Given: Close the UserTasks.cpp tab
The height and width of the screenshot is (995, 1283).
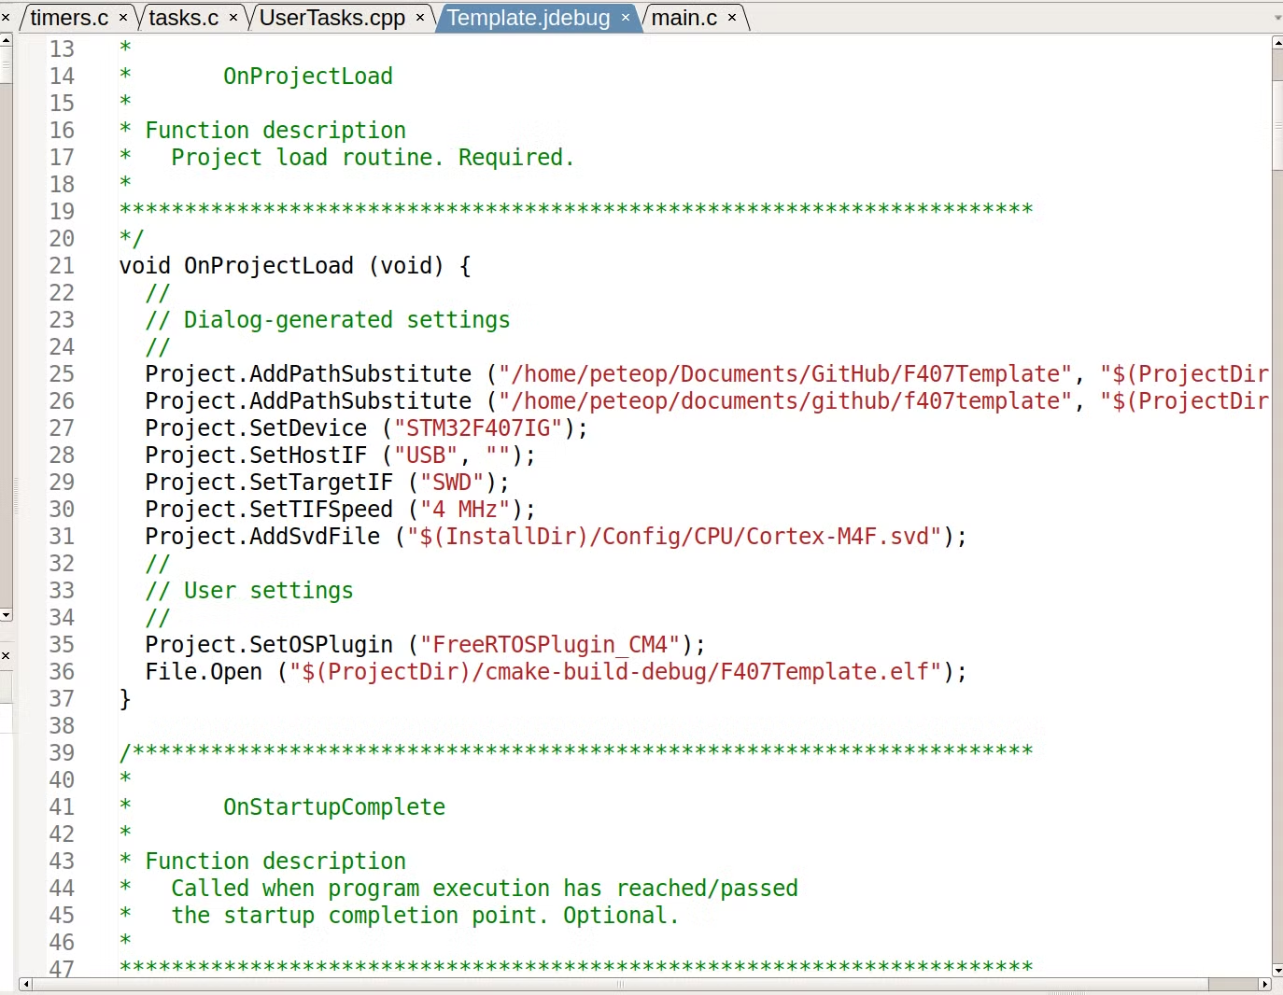Looking at the screenshot, I should coord(420,17).
